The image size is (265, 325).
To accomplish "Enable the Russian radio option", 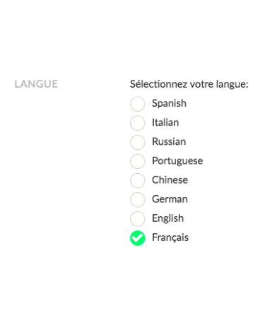I will click(x=137, y=142).
